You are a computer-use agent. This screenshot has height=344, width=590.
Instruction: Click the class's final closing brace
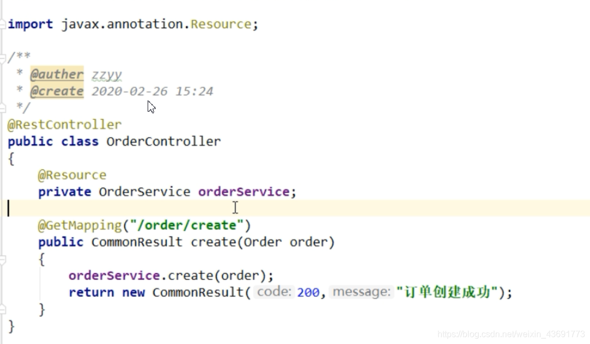(11, 326)
